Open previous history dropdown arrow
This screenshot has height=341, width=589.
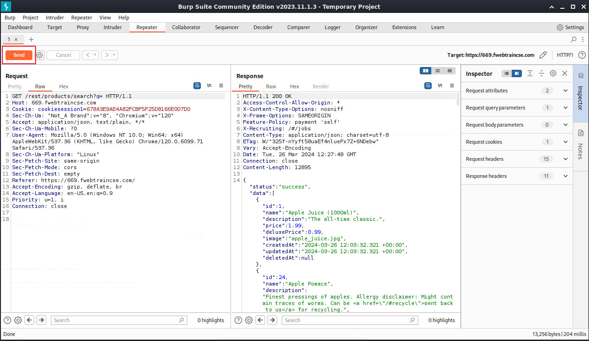(x=95, y=55)
